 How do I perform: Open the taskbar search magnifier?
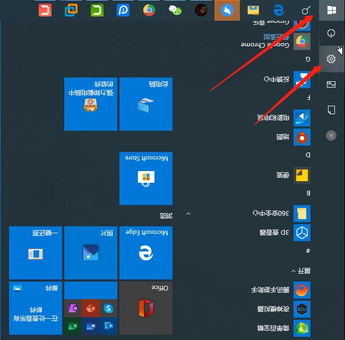(x=306, y=10)
